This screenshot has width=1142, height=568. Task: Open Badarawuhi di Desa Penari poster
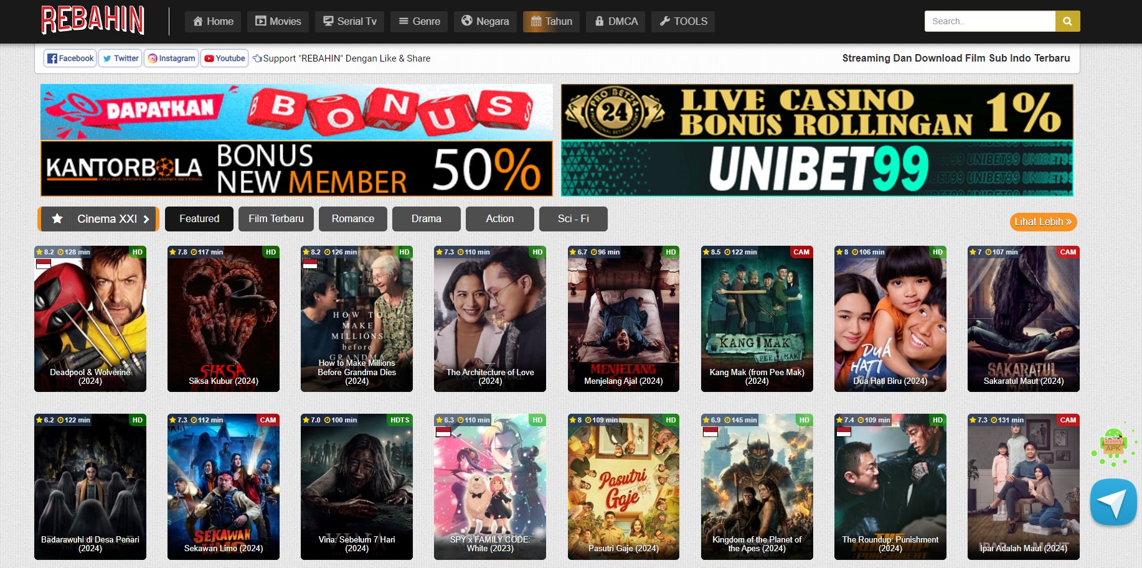(90, 487)
